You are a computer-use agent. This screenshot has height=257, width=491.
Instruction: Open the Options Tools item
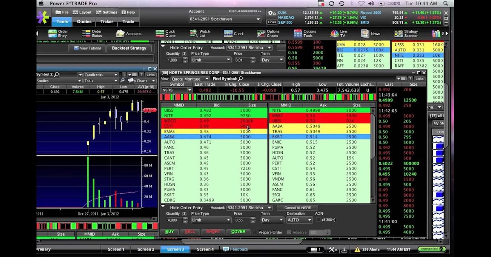[305, 33]
